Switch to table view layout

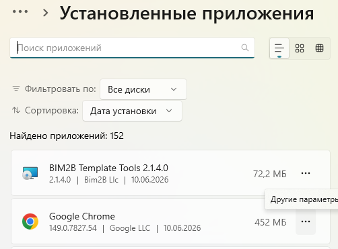point(319,48)
